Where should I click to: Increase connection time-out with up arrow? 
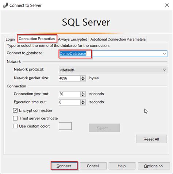coord(83,93)
